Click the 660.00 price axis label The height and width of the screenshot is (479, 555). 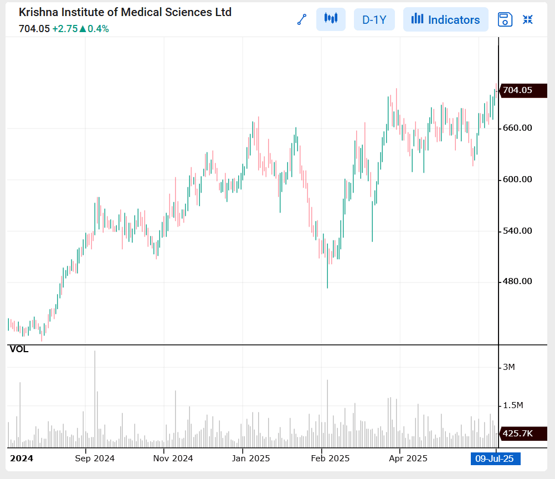[x=517, y=128]
